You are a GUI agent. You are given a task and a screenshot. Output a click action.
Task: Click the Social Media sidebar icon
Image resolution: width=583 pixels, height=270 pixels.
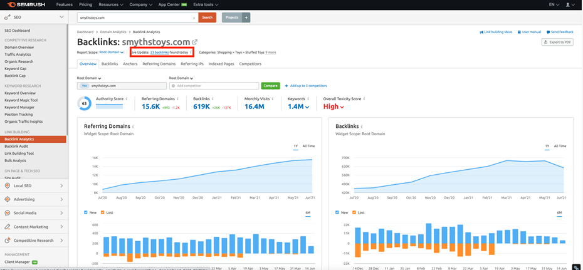(x=8, y=213)
